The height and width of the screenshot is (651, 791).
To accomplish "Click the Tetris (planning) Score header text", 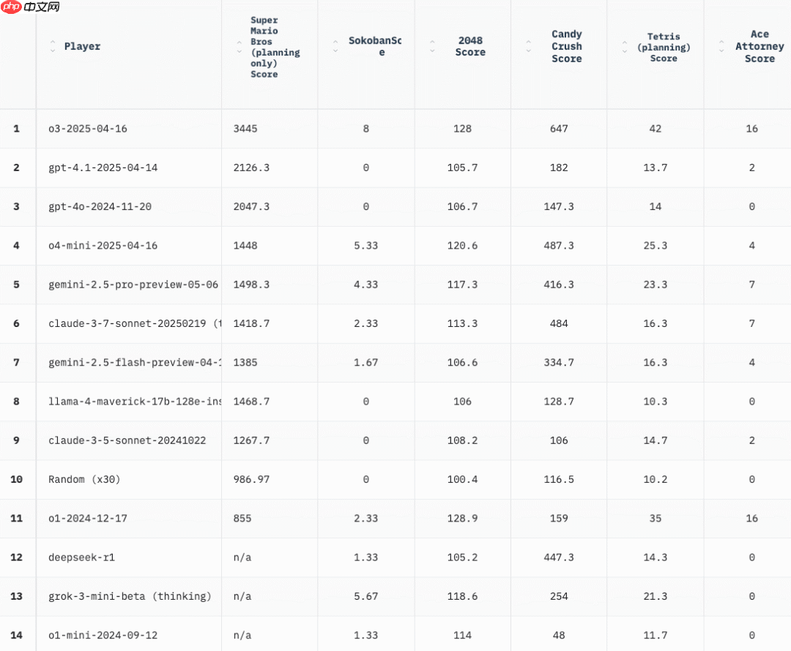I will 664,47.
